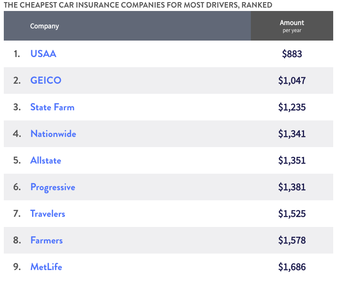This screenshot has height=284, width=337.
Task: Select the Nationwide company link
Action: 53,134
